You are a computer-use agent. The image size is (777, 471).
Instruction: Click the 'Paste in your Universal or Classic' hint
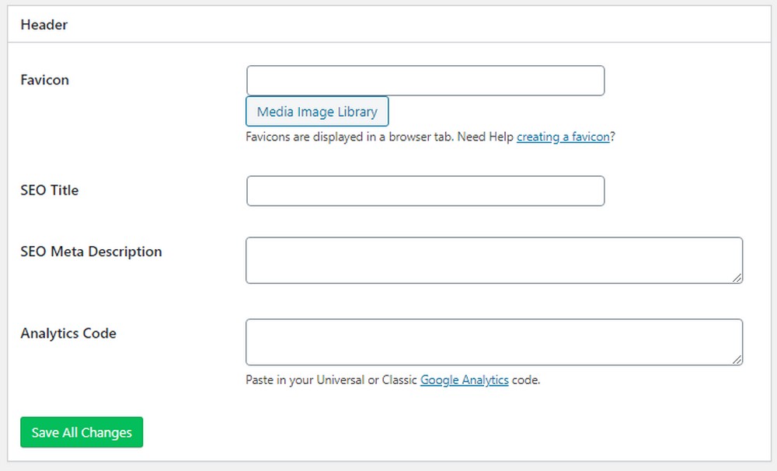tap(332, 380)
